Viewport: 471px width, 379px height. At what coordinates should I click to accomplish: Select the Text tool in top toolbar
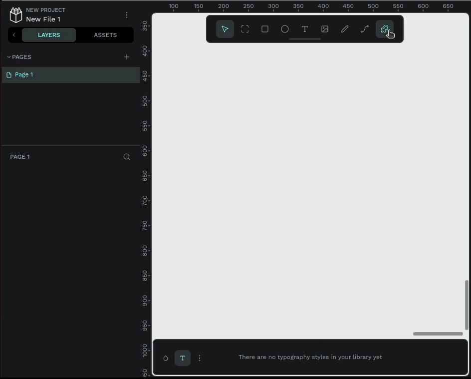(x=305, y=29)
